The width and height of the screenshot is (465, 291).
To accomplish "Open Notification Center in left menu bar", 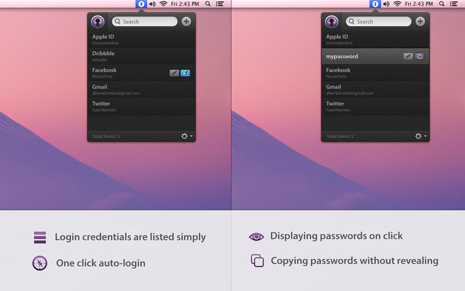I will pos(220,4).
